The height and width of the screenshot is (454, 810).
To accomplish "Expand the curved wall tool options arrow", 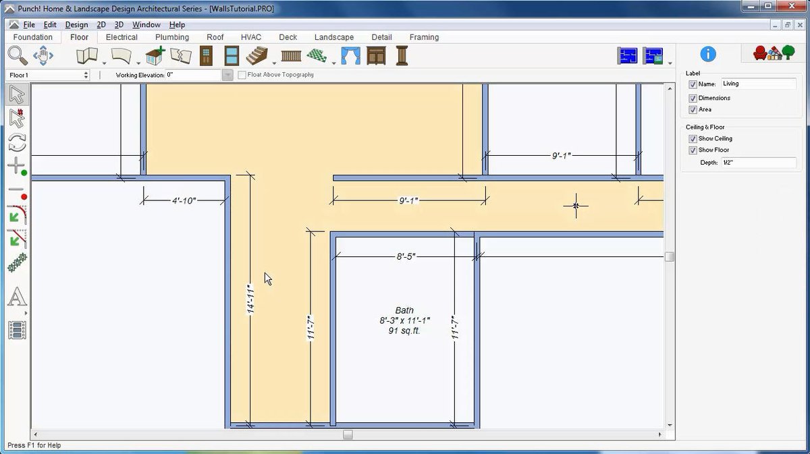I will click(138, 63).
